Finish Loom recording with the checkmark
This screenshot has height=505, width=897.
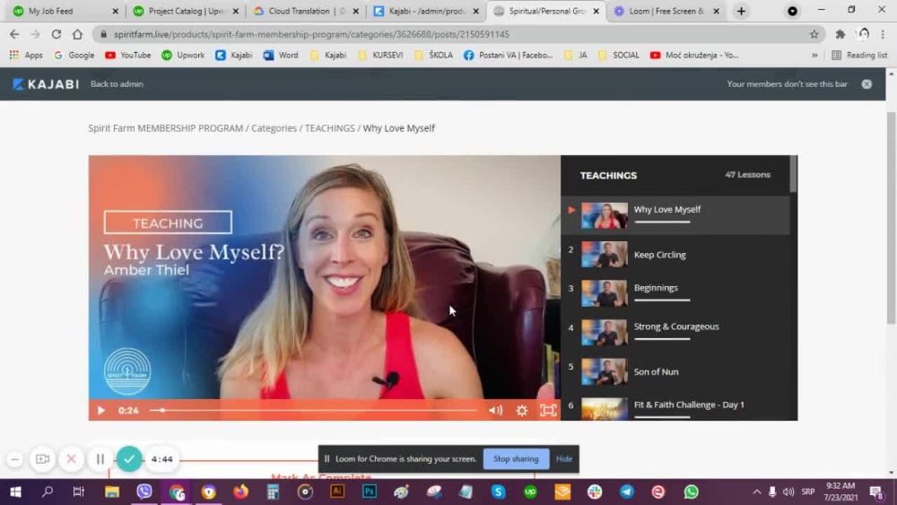(x=129, y=458)
